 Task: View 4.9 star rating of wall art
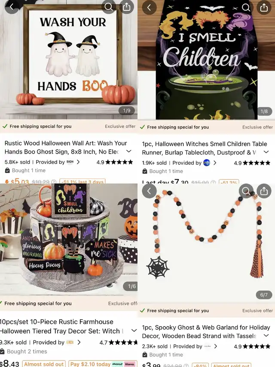pos(115,162)
